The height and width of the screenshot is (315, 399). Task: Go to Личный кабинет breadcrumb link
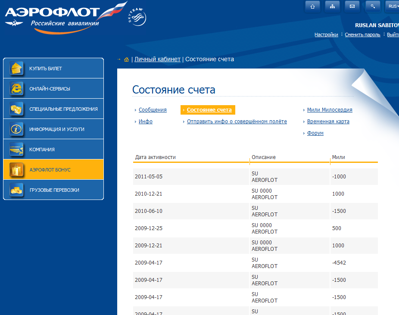158,59
